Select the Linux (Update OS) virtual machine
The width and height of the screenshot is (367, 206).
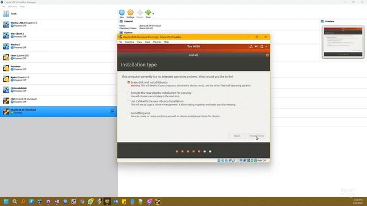tap(58, 57)
